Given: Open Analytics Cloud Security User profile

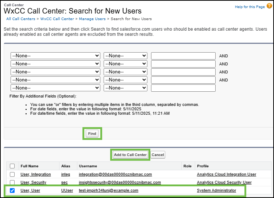Looking at the screenshot, I should click(x=224, y=182).
